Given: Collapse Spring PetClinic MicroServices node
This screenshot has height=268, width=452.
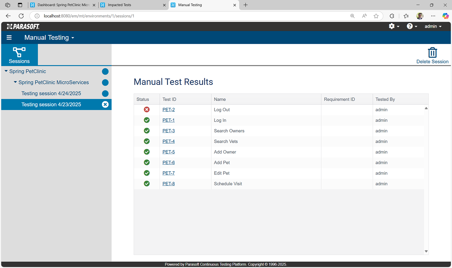Looking at the screenshot, I should [15, 82].
